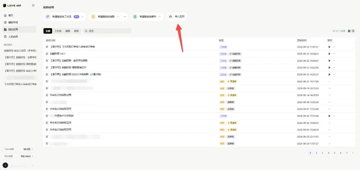Run the 金融财报 n8U7 app

pyautogui.click(x=329, y=54)
